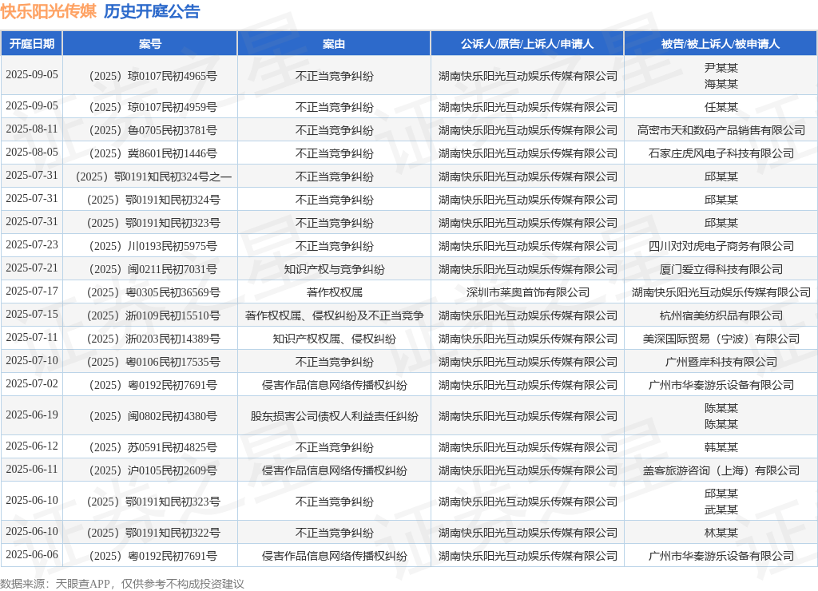Click the date 2025-08-11
The height and width of the screenshot is (591, 818).
(x=32, y=129)
